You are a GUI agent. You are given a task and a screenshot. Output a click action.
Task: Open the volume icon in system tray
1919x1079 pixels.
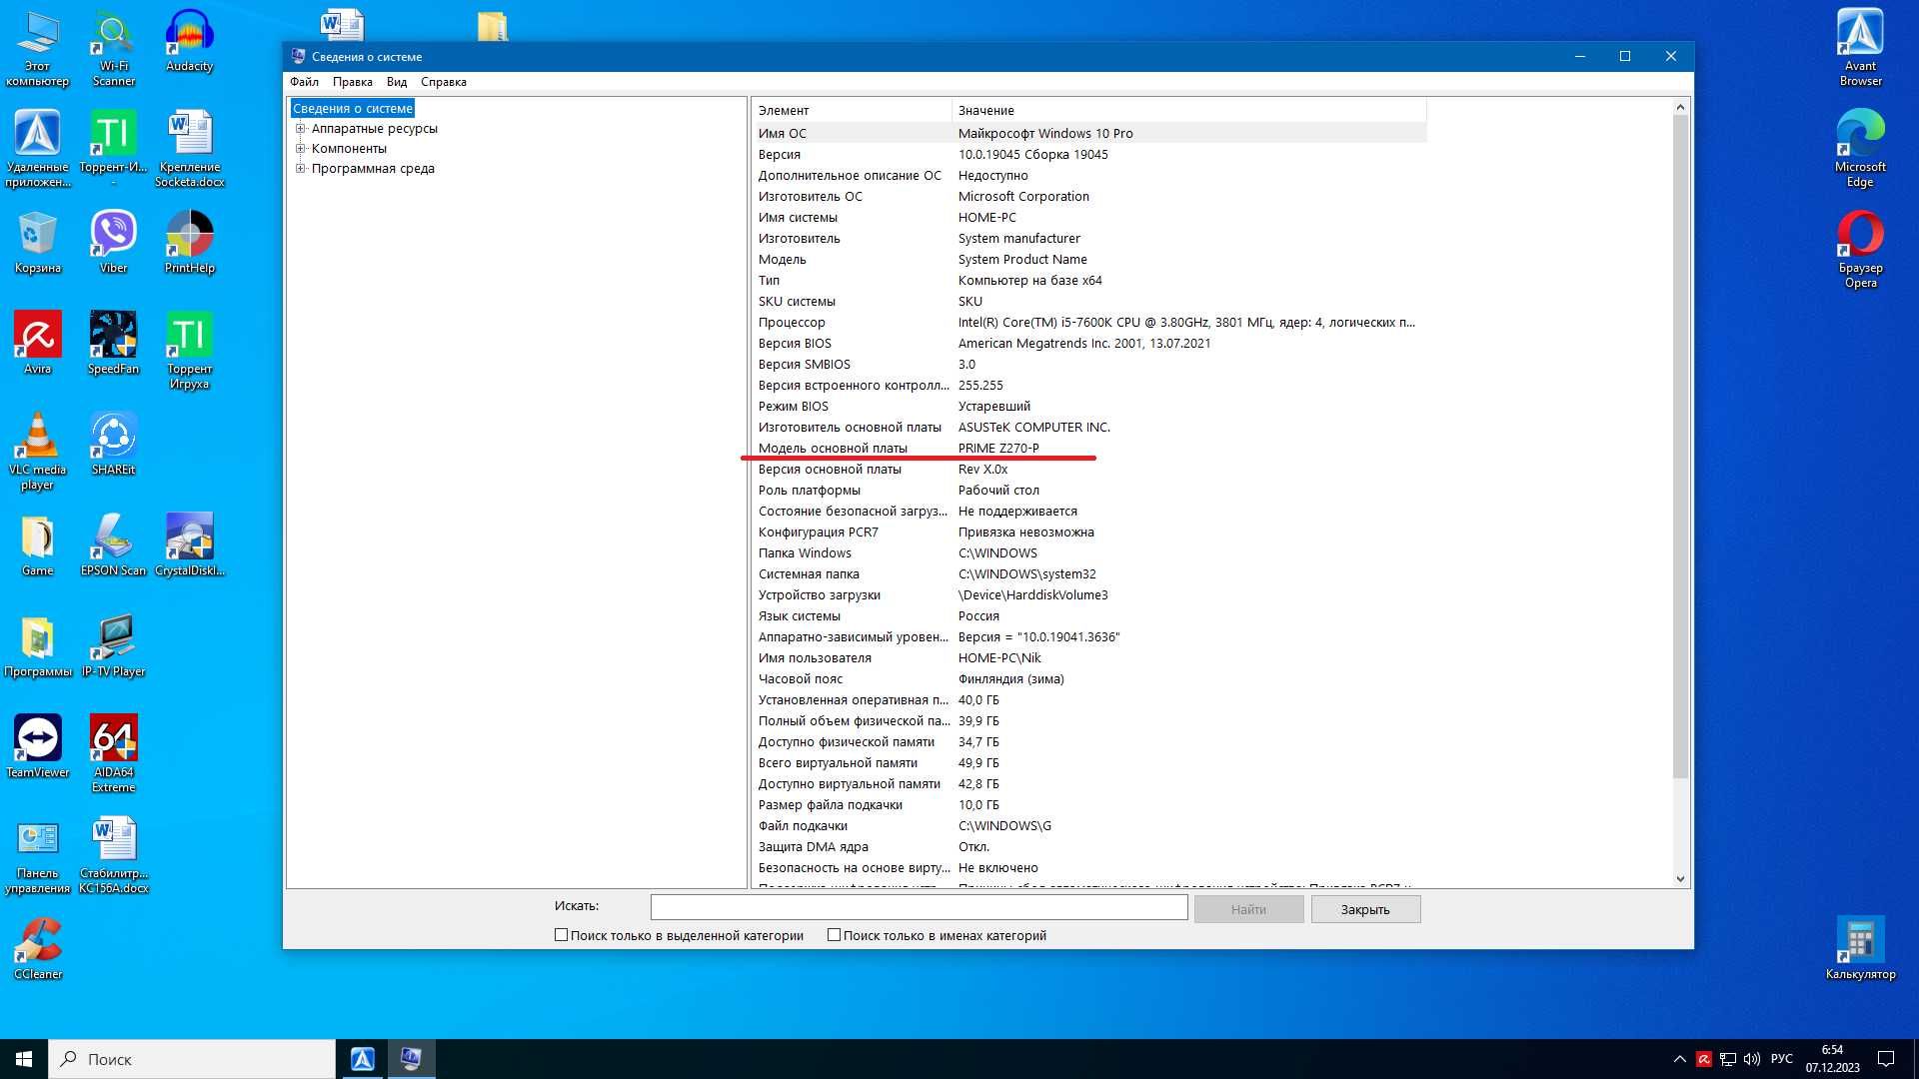1751,1059
